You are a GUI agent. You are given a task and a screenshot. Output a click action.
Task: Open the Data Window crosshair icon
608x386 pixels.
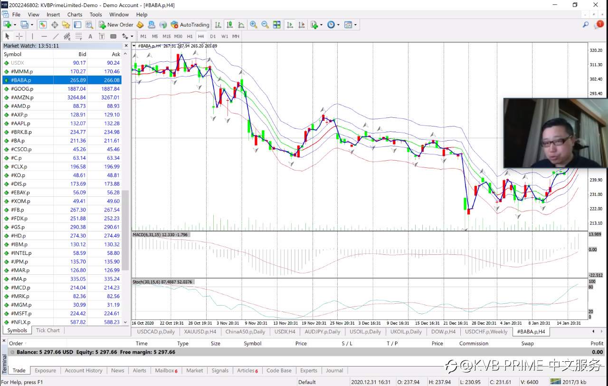[x=55, y=24]
